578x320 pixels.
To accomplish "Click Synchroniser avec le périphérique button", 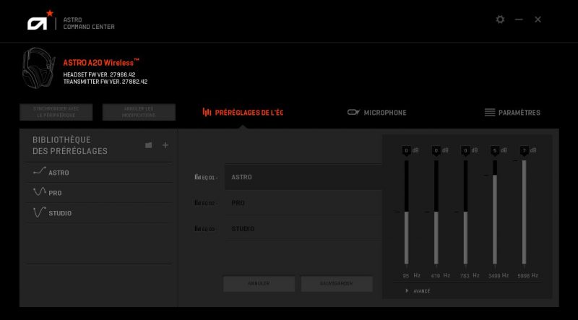I will click(56, 112).
